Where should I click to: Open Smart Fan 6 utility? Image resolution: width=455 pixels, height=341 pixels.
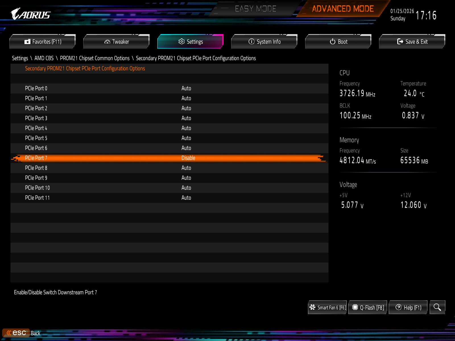click(327, 307)
